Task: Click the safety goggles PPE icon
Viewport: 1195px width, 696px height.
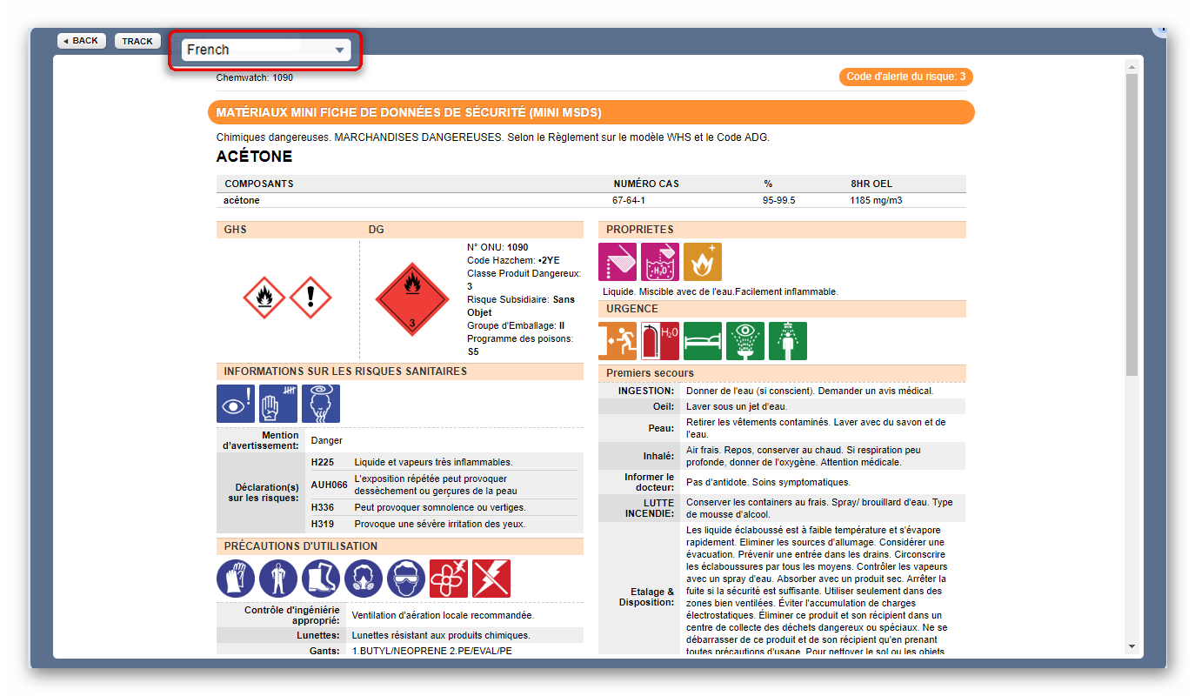Action: [x=405, y=578]
